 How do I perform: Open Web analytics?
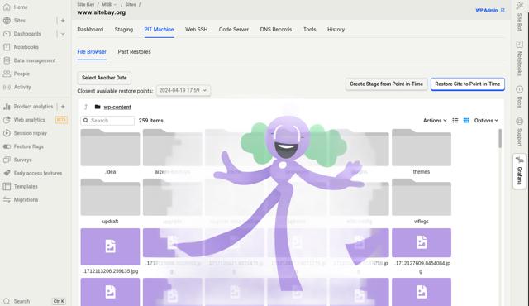(x=30, y=120)
